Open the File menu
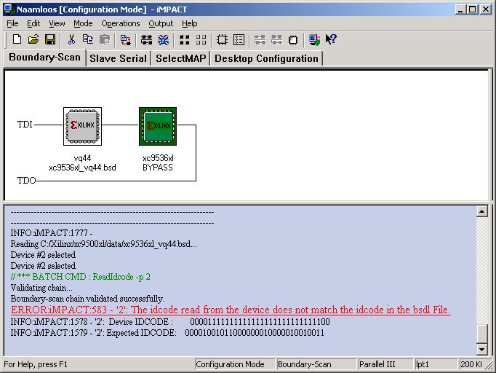Viewport: 496px width, 373px height. (x=12, y=23)
